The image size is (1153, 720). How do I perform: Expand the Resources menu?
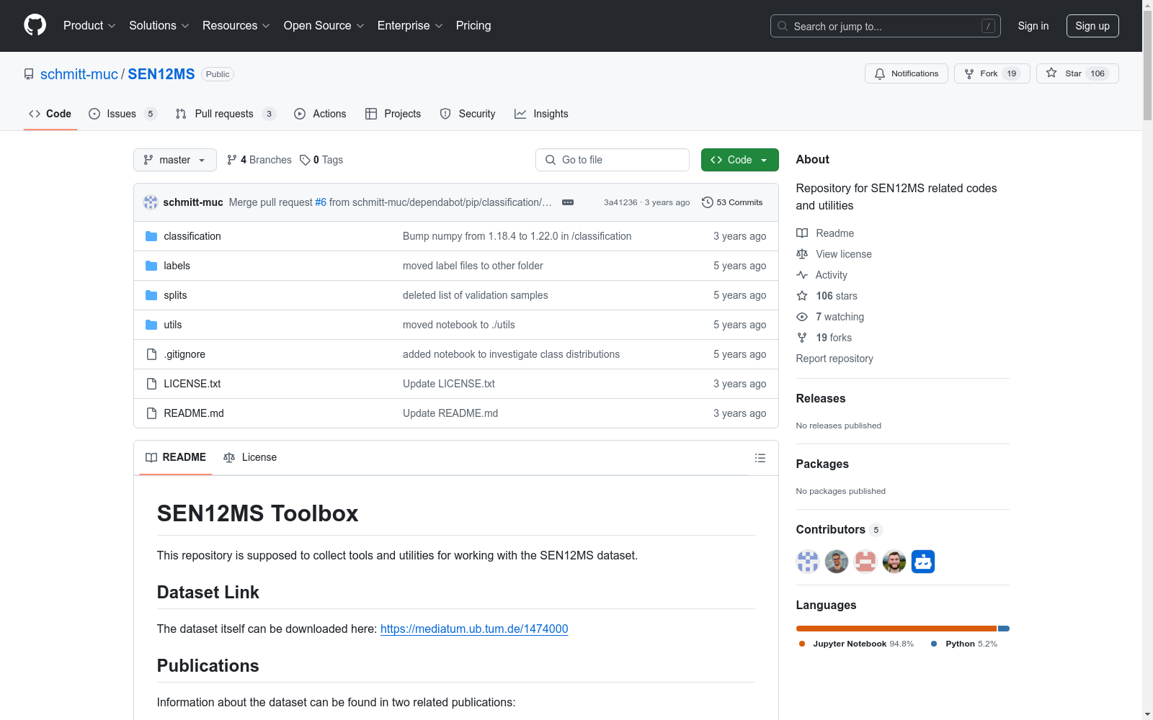[236, 26]
